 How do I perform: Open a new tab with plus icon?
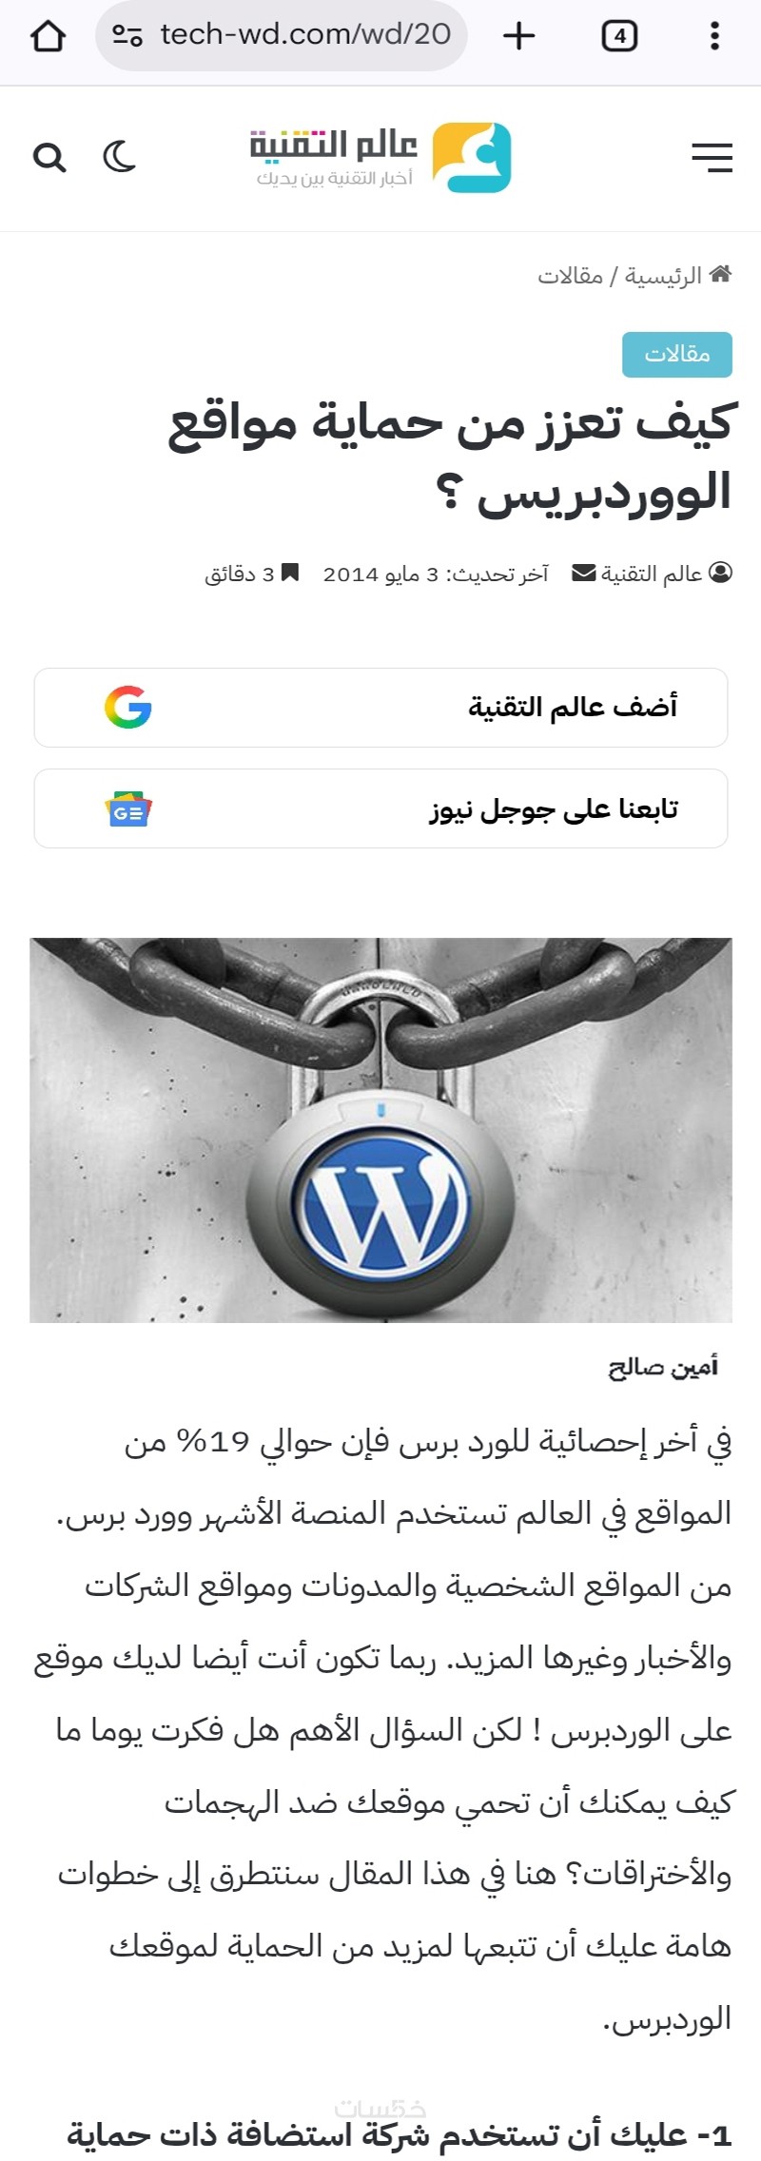click(518, 36)
